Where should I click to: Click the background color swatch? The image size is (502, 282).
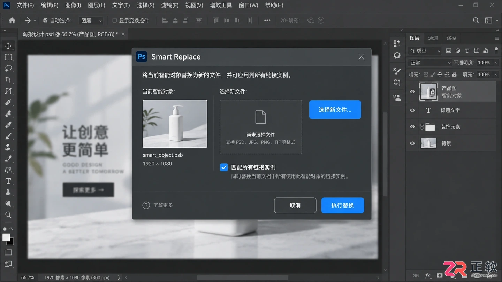pyautogui.click(x=12, y=242)
